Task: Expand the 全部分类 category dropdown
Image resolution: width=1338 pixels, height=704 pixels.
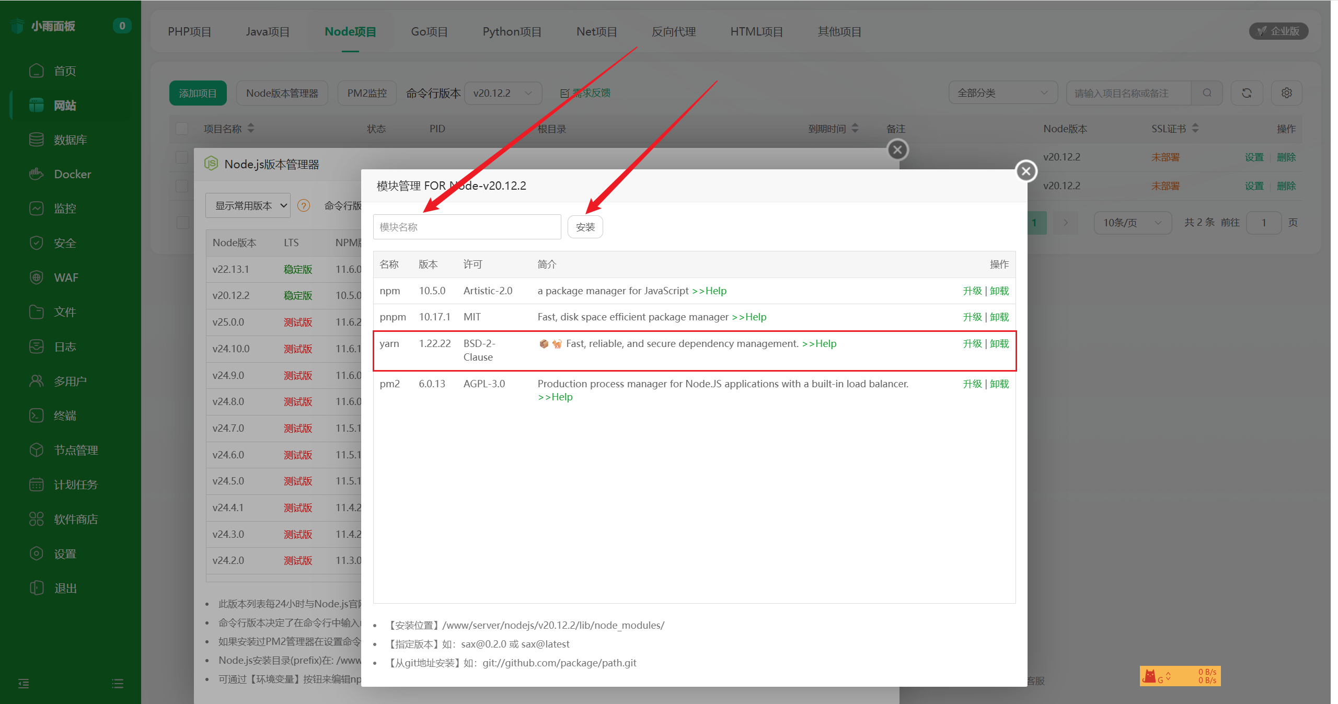Action: tap(1002, 93)
